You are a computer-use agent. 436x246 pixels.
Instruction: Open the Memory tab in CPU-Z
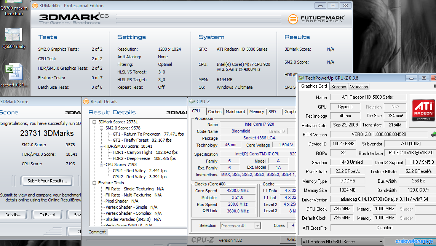point(257,112)
